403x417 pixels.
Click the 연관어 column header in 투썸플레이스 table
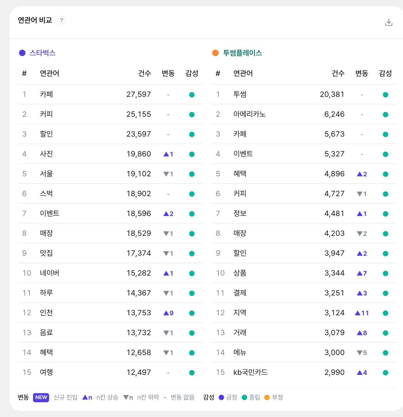point(243,73)
